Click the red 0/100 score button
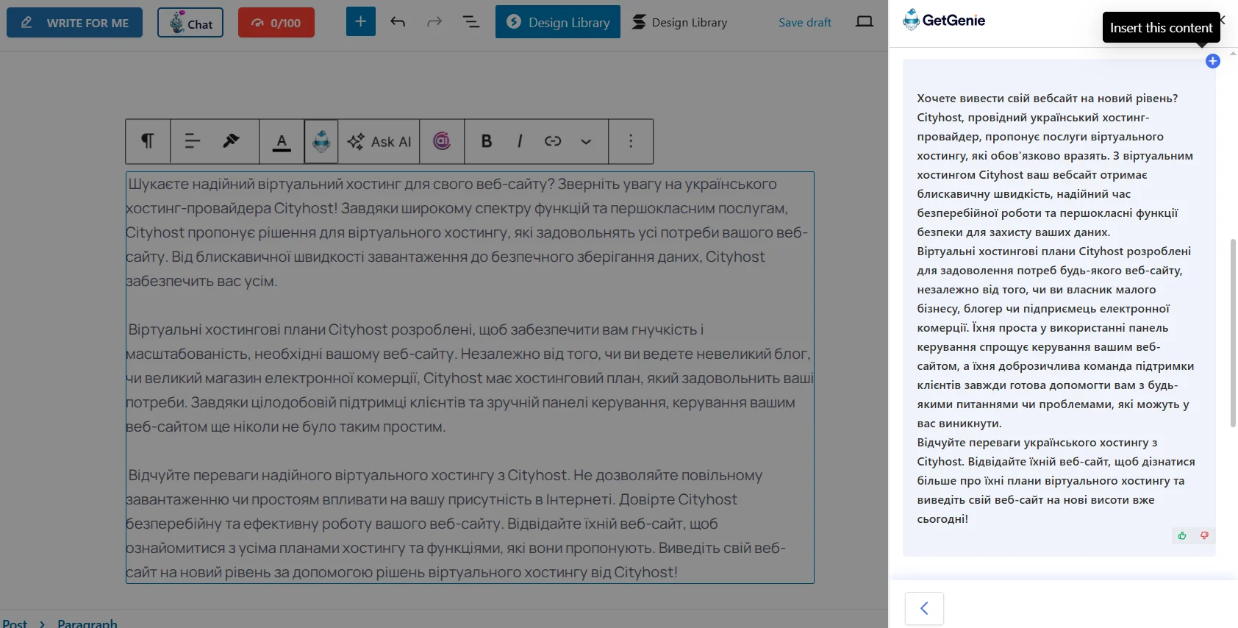This screenshot has width=1238, height=628. point(276,23)
